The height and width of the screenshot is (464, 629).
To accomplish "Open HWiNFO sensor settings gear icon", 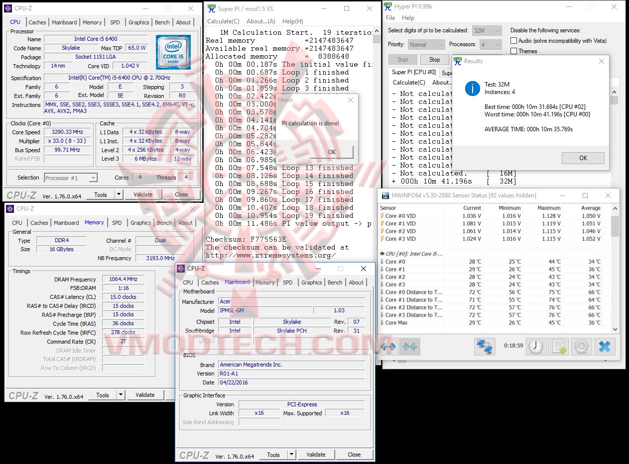I will pos(582,346).
